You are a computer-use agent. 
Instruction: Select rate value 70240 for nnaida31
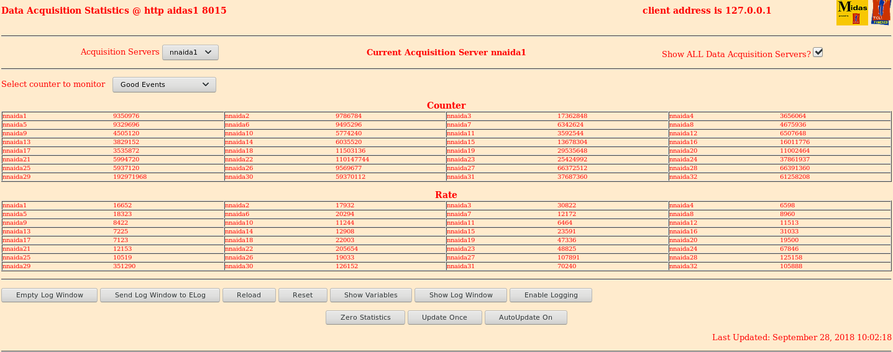pyautogui.click(x=567, y=266)
